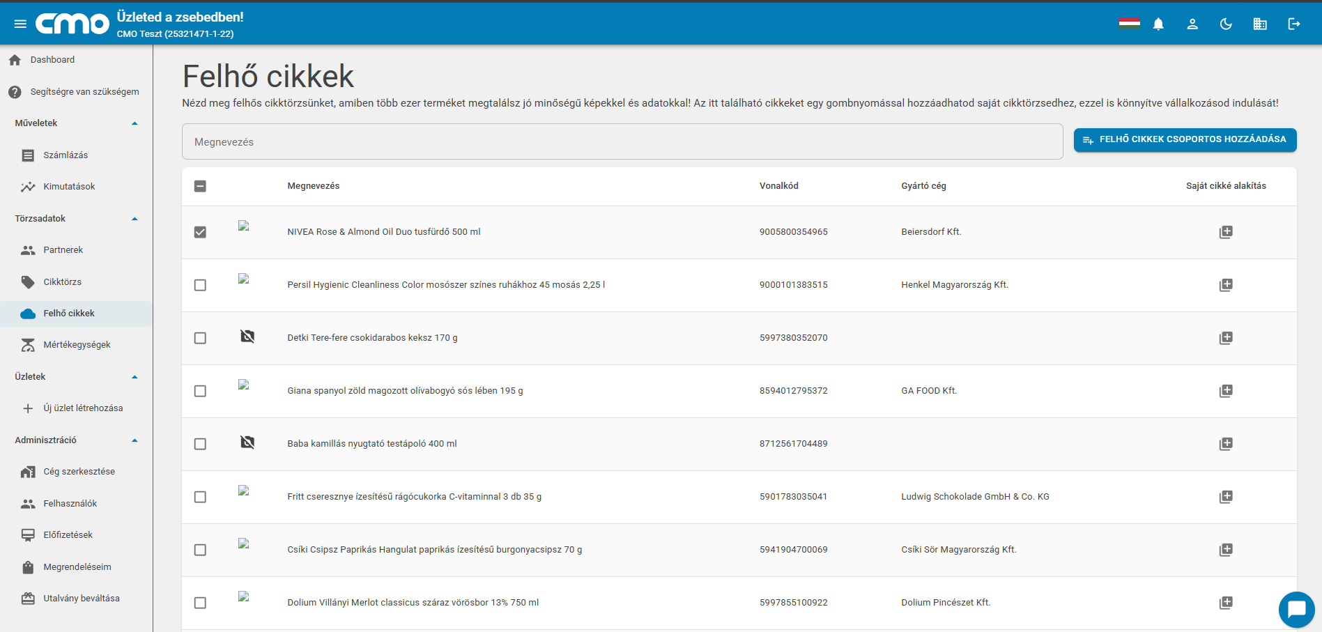
Task: Check the Fritt cseresznye rágócukorka row
Action: pos(200,497)
